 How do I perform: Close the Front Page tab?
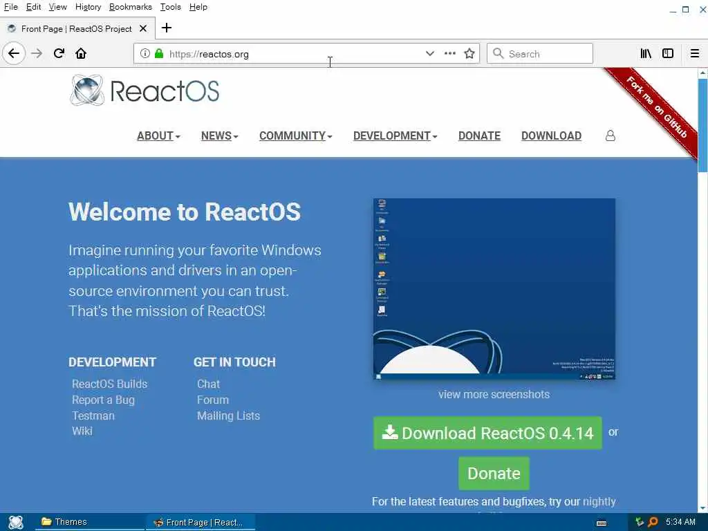pos(143,28)
